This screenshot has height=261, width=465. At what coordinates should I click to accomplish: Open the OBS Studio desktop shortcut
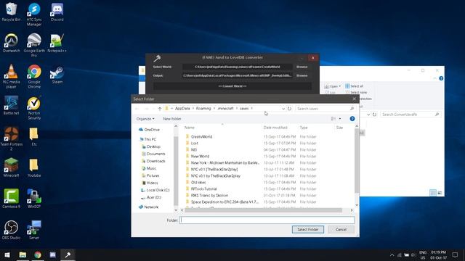[11, 230]
